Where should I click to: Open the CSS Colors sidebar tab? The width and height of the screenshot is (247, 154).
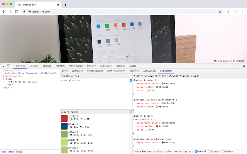[x=166, y=71]
